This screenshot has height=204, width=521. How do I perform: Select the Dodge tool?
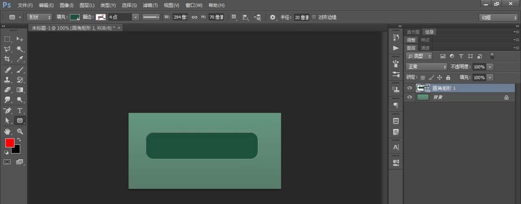pos(20,100)
